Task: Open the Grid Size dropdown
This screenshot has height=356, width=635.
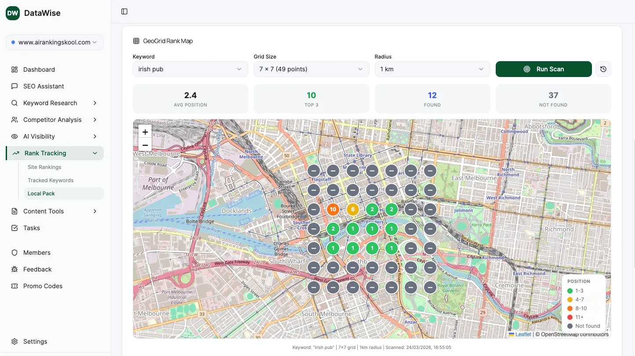Action: [311, 69]
